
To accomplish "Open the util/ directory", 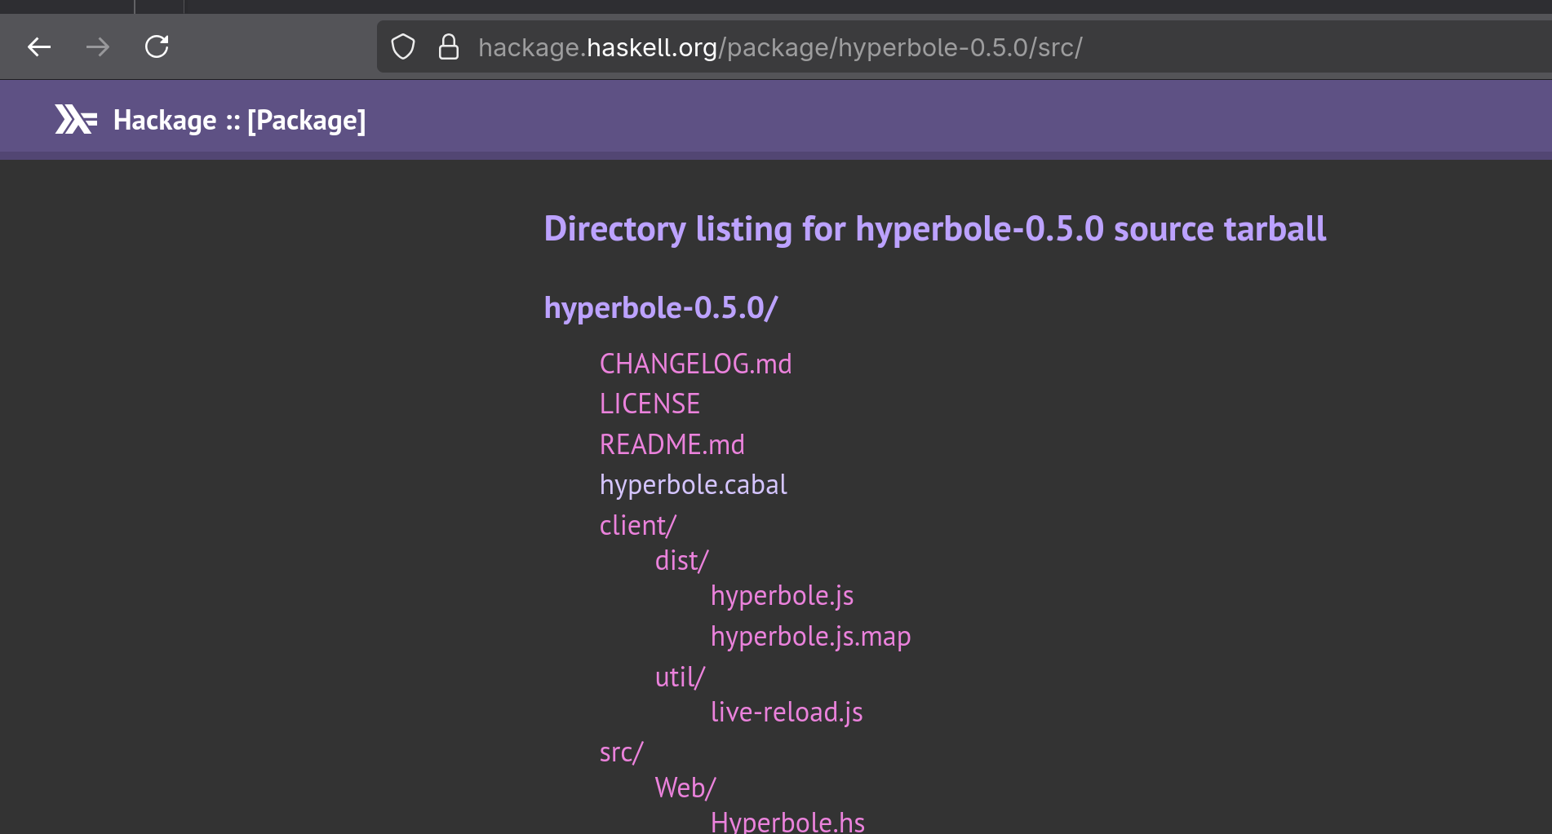I will tap(680, 677).
